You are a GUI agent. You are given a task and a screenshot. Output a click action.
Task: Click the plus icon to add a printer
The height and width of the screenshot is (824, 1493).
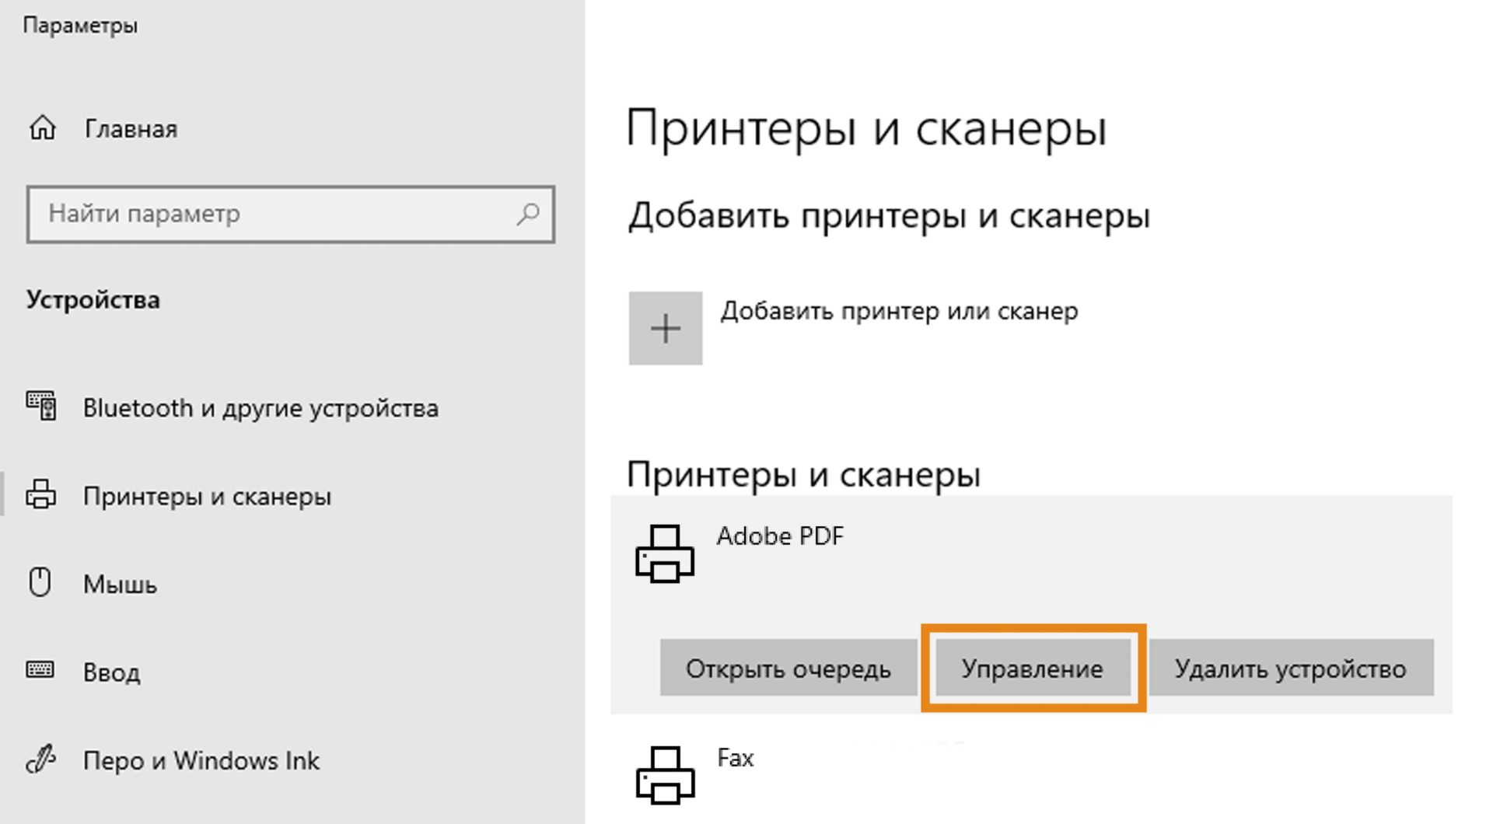666,329
